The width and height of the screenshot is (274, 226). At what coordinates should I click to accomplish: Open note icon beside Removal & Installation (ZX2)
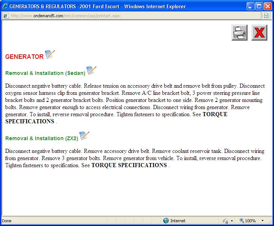coord(84,136)
